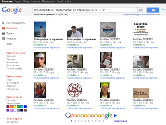Click the blue search button

pyautogui.click(x=153, y=10)
